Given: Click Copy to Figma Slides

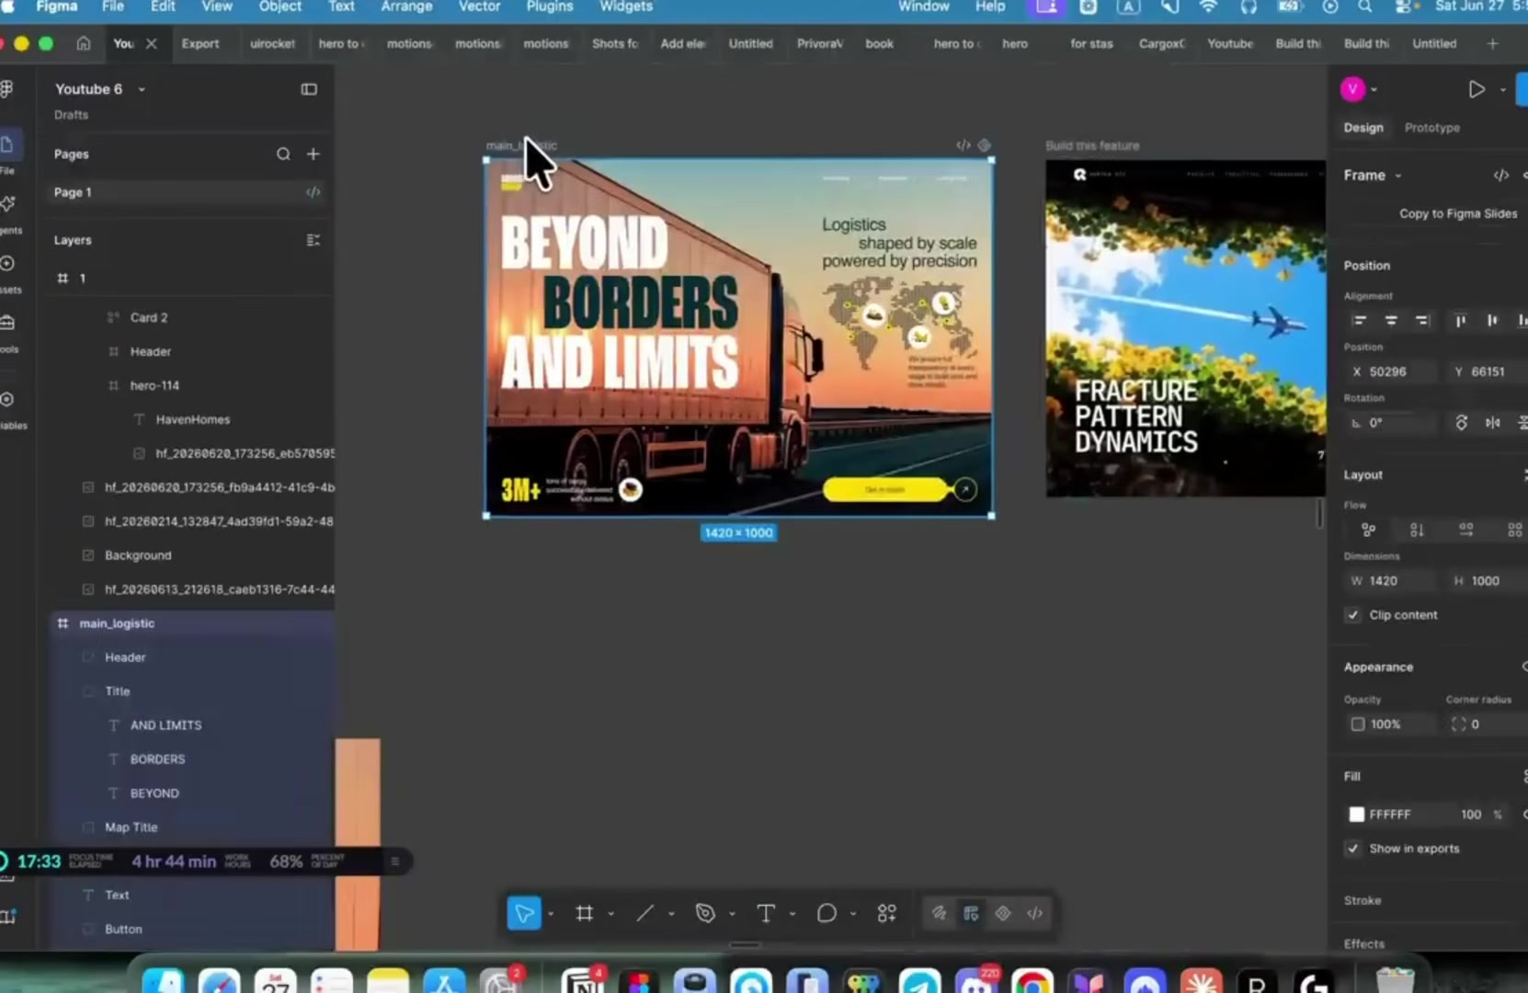Looking at the screenshot, I should [x=1458, y=213].
